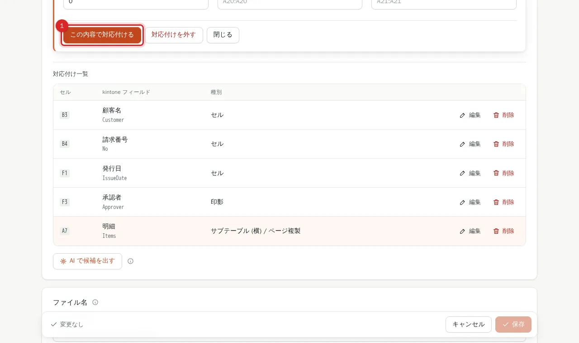Click field code text Customer
This screenshot has width=579, height=343.
click(113, 120)
